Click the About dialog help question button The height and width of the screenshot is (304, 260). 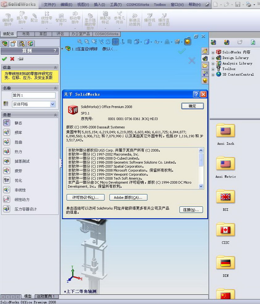point(196,94)
